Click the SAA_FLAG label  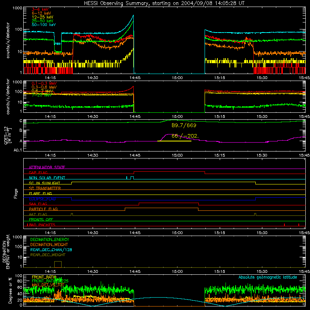point(38,204)
